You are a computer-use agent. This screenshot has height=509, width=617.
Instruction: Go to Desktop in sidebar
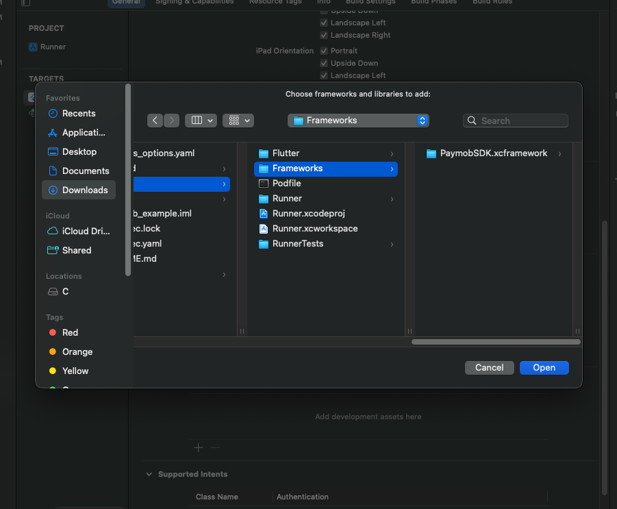(79, 151)
